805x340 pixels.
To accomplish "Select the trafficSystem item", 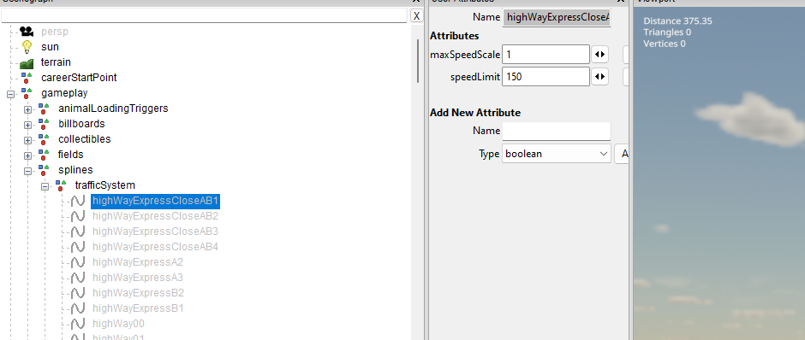I will (x=104, y=185).
